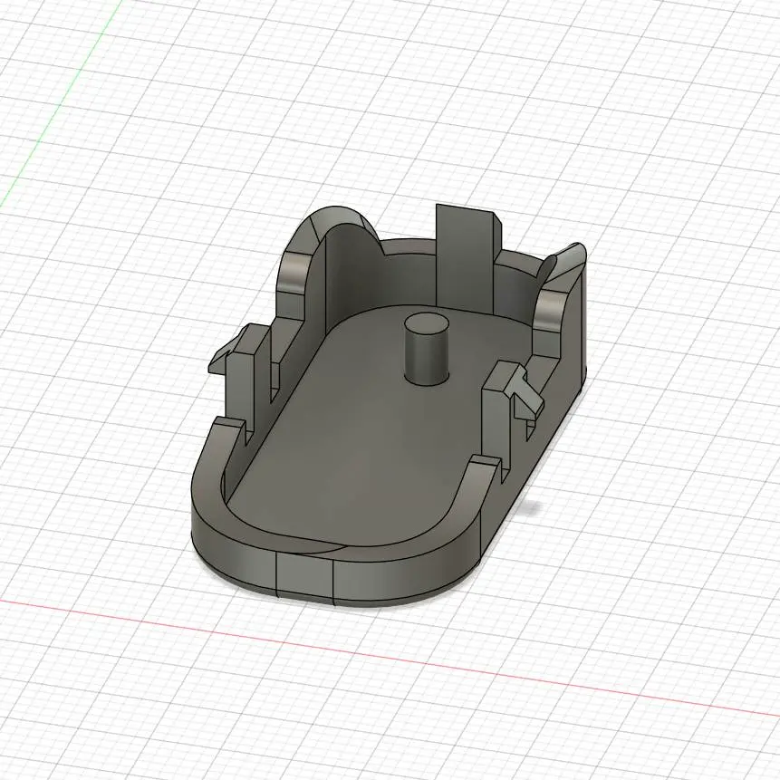Click the top circular face of the cylinder

pyautogui.click(x=427, y=323)
